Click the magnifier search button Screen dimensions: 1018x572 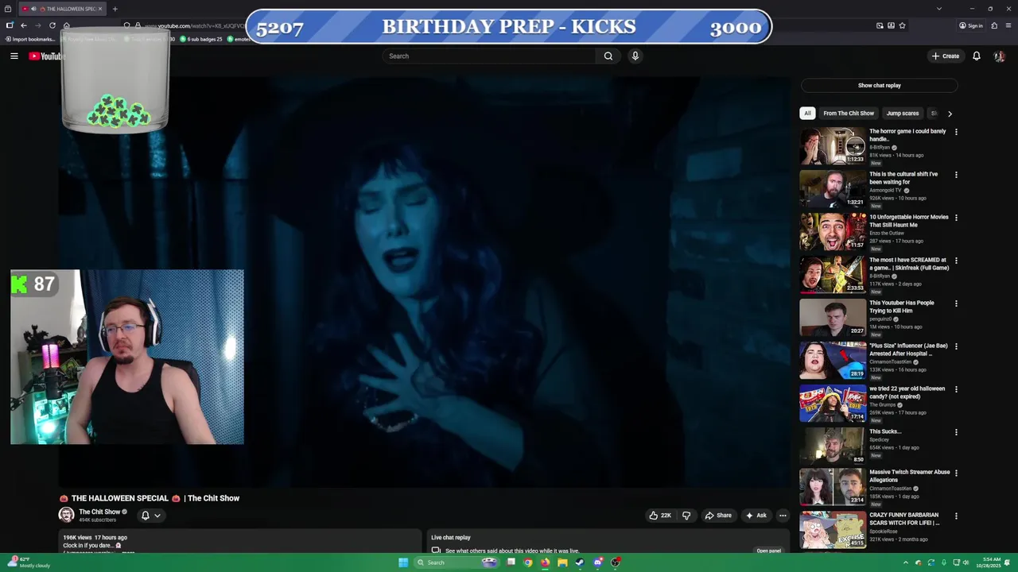coord(608,56)
